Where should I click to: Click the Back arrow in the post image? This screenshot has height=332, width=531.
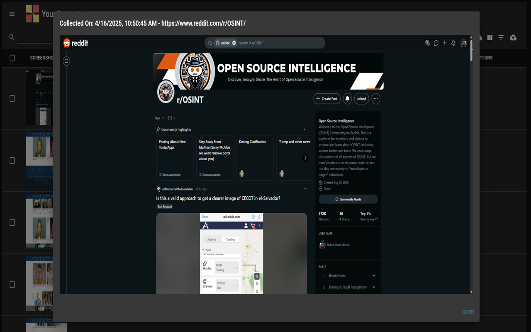point(207,250)
